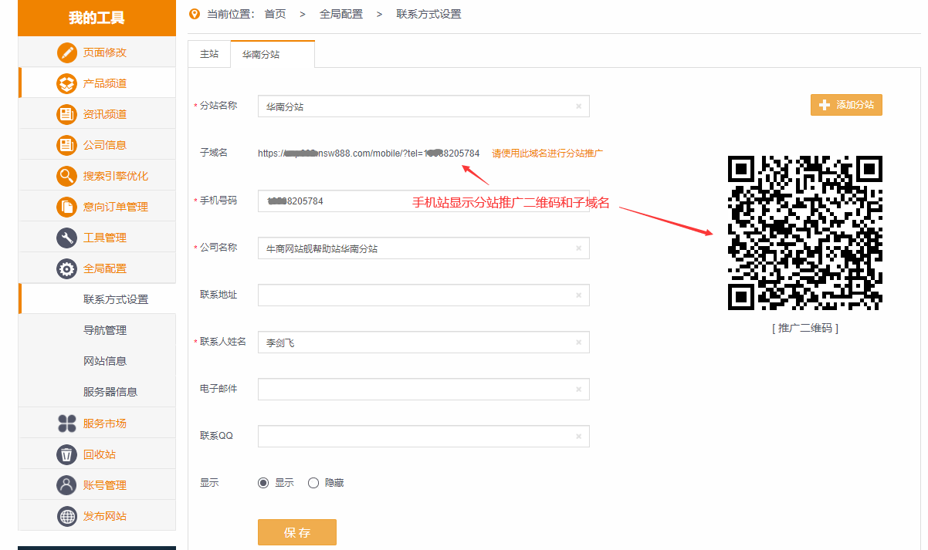Click the 公司信息 icon in sidebar
This screenshot has width=928, height=550.
67,145
